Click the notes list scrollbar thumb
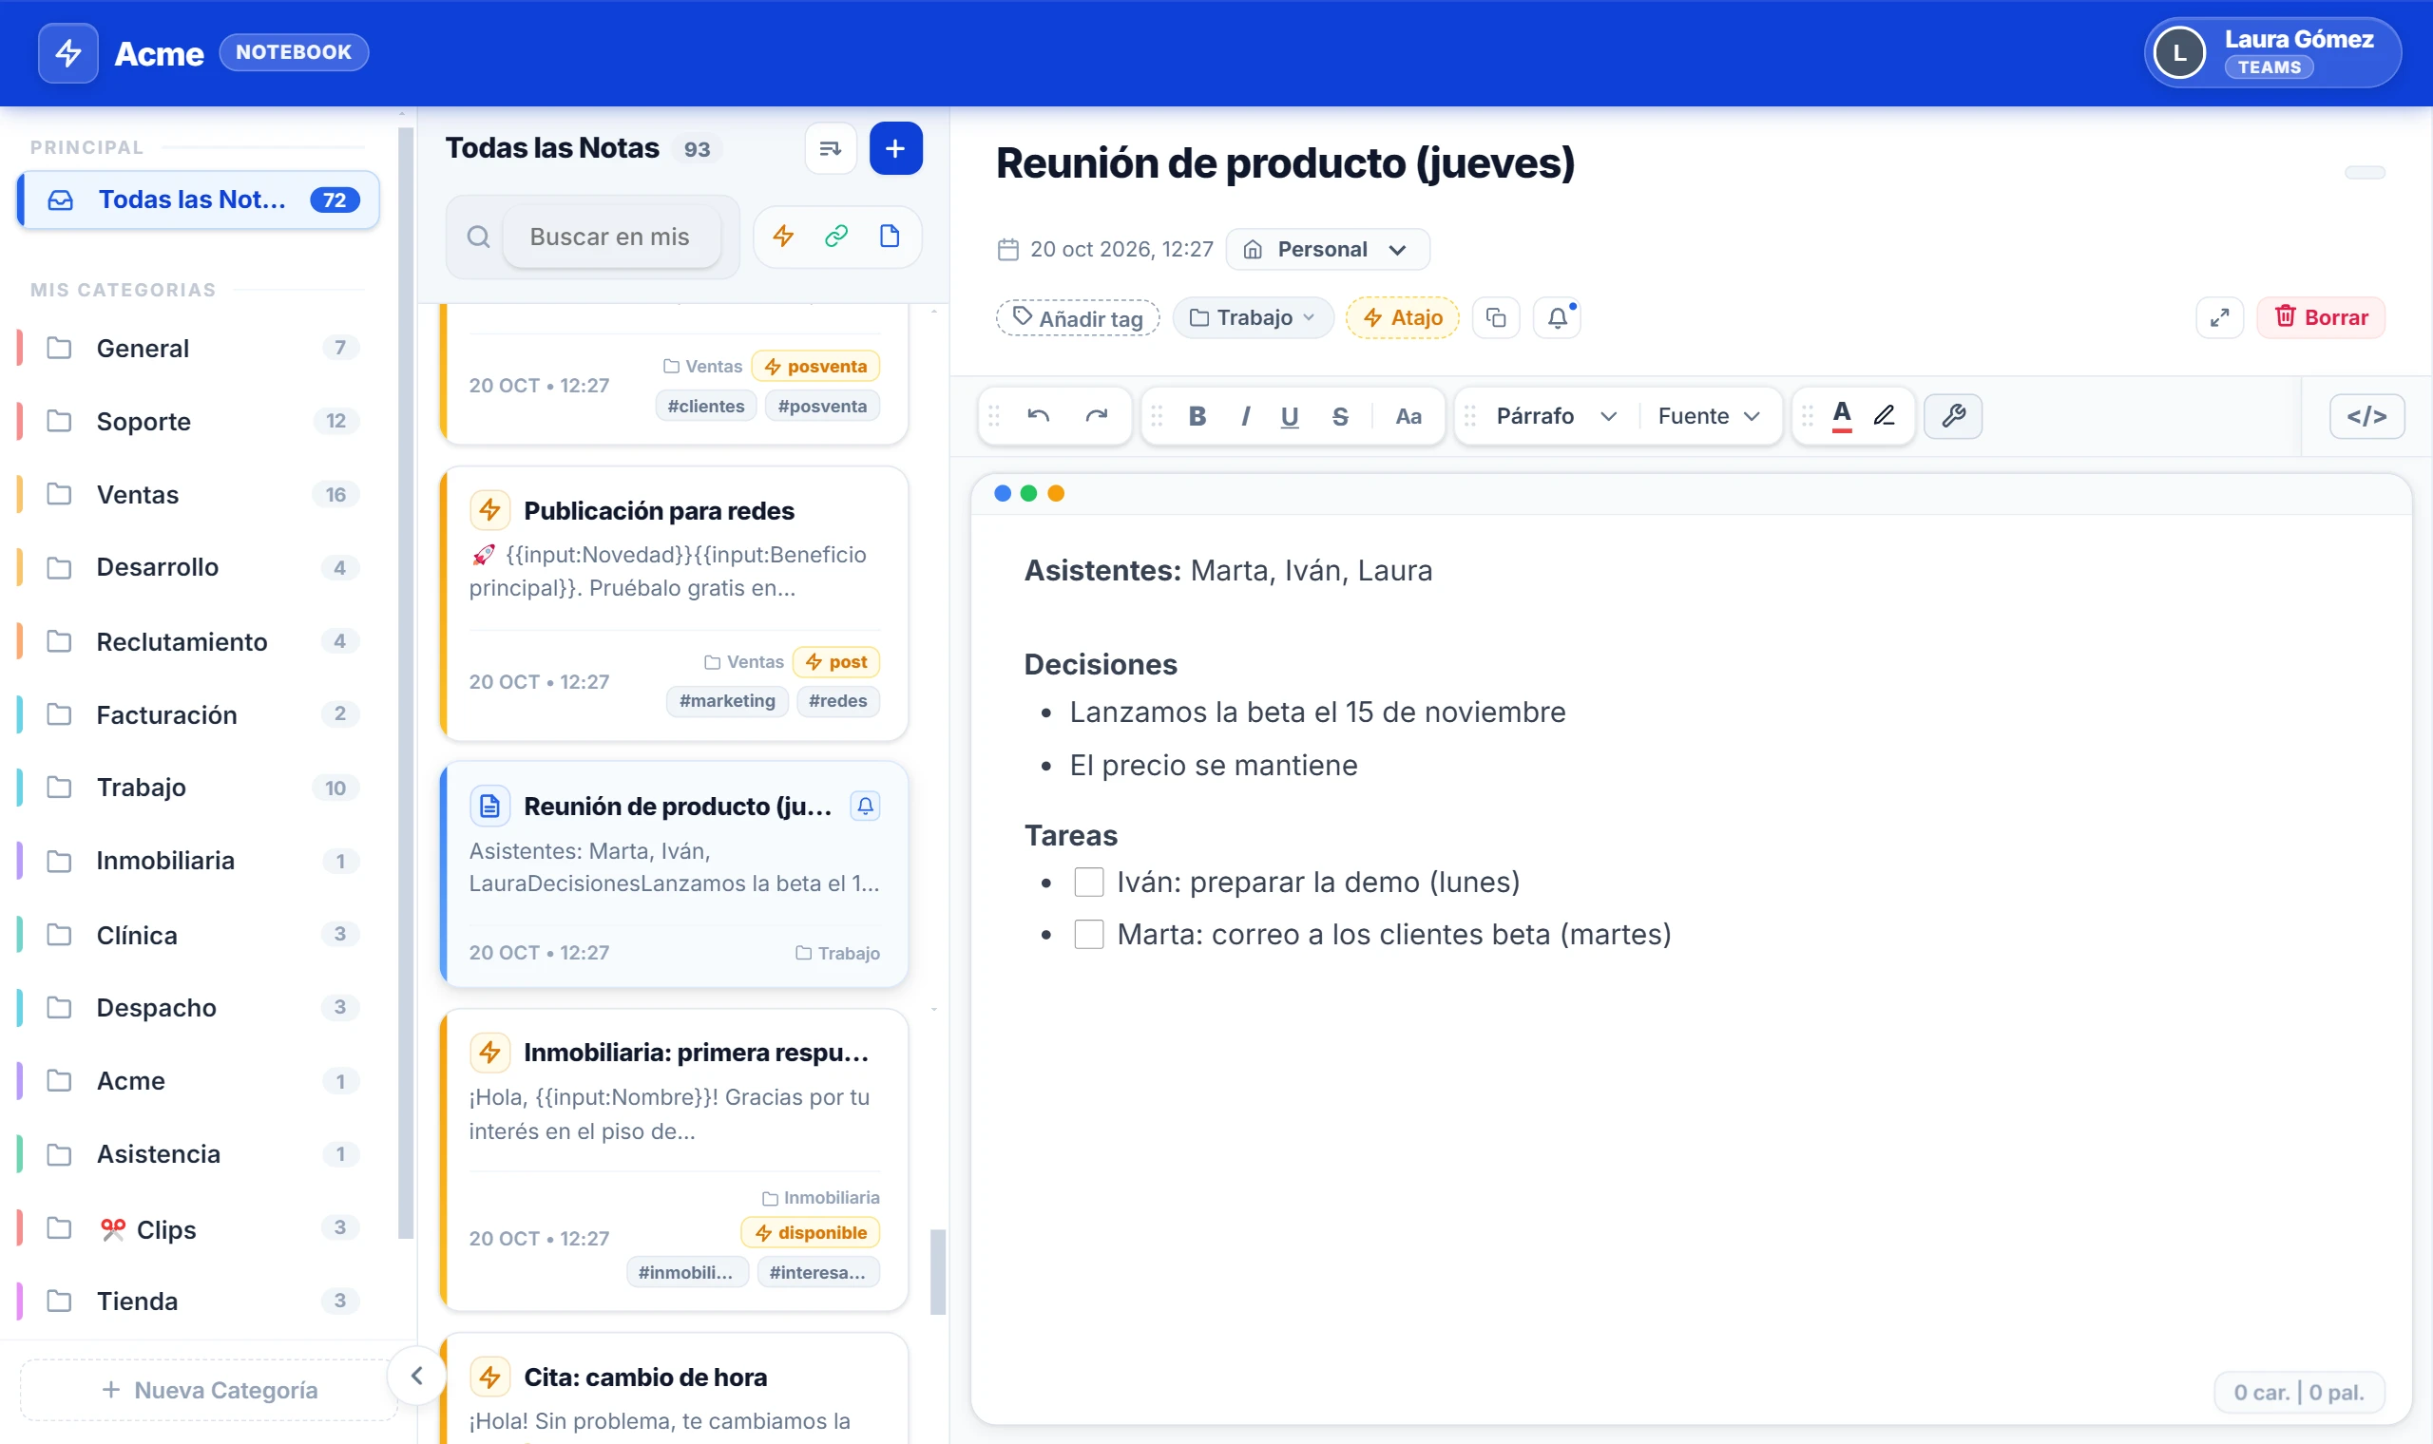This screenshot has height=1444, width=2433. [937, 1273]
